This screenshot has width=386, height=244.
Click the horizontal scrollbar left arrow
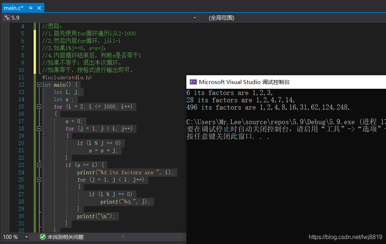[x=123, y=237]
